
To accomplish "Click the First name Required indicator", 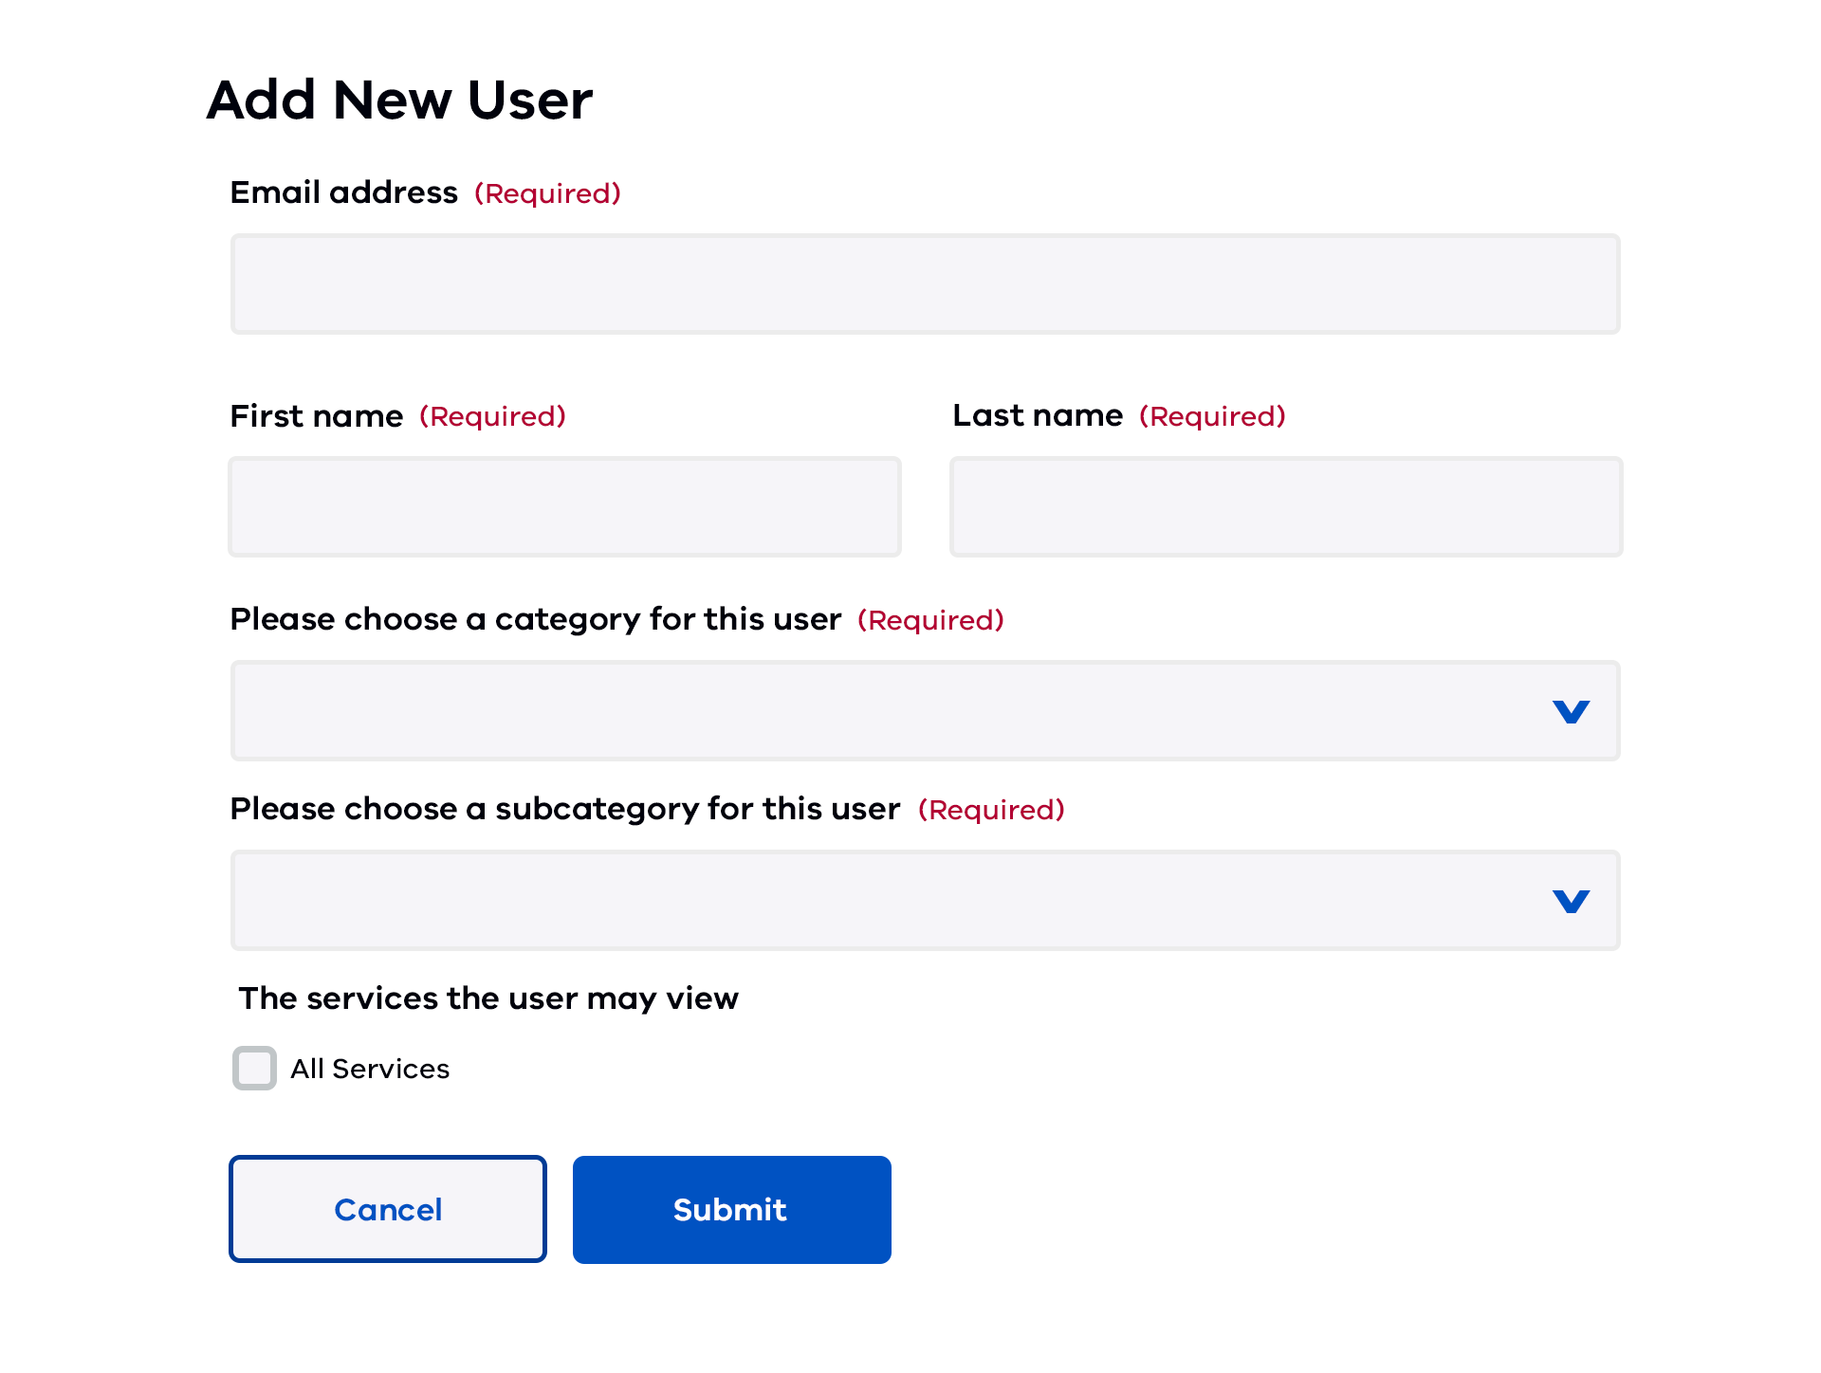I will click(493, 417).
